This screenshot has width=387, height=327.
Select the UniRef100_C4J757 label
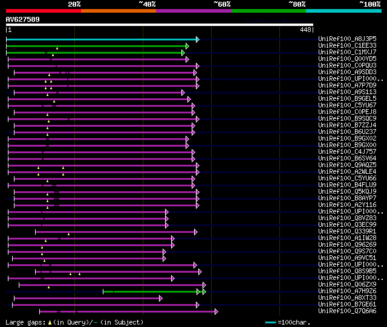pos(347,152)
